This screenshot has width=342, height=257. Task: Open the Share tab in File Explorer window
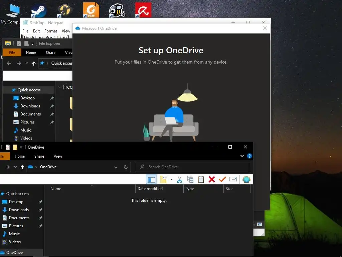51,53
